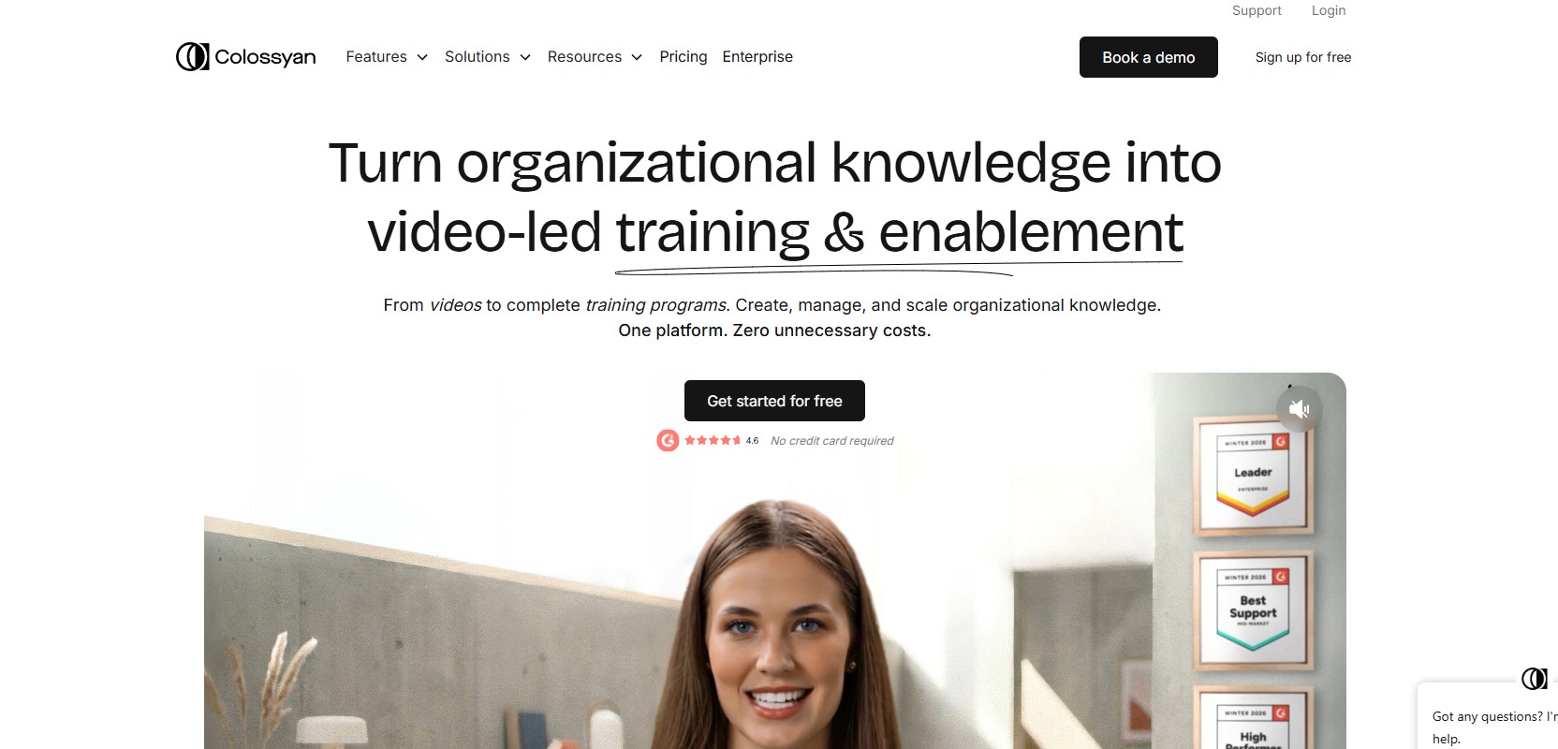Open the Login link

point(1329,10)
